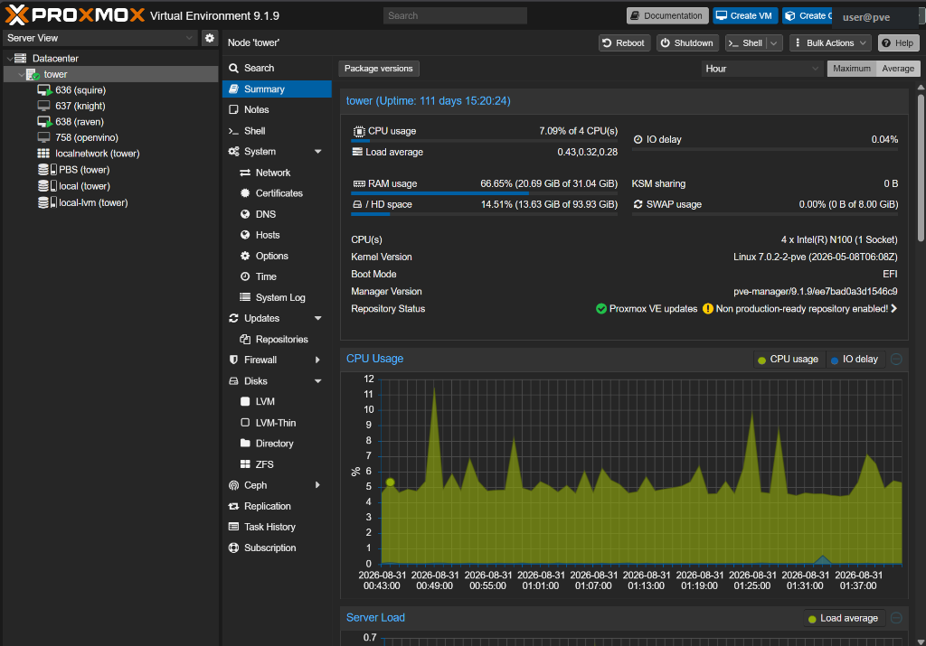The height and width of the screenshot is (646, 926).
Task: Select VM 636 (squire) in the tree
Action: (80, 90)
